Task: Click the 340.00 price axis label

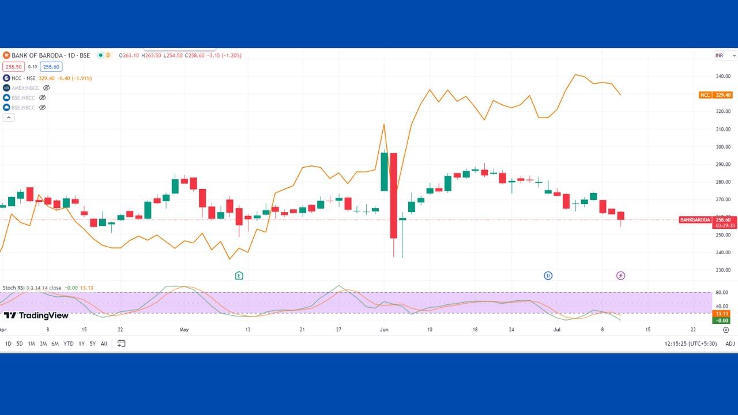Action: point(723,76)
